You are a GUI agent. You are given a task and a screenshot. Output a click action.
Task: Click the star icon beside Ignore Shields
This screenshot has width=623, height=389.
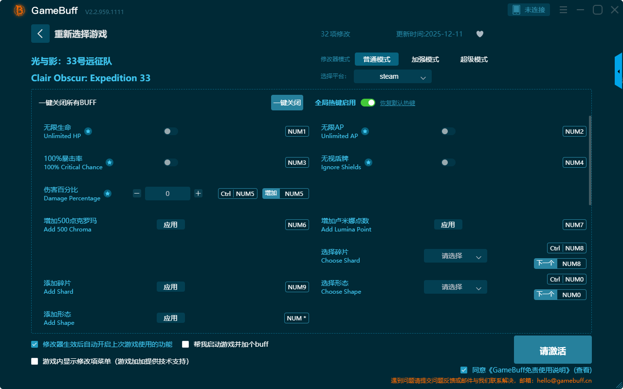click(x=368, y=162)
